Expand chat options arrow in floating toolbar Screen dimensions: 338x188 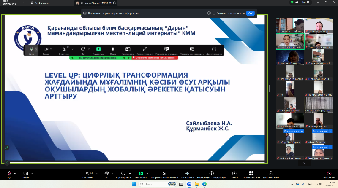pyautogui.click(x=89, y=49)
